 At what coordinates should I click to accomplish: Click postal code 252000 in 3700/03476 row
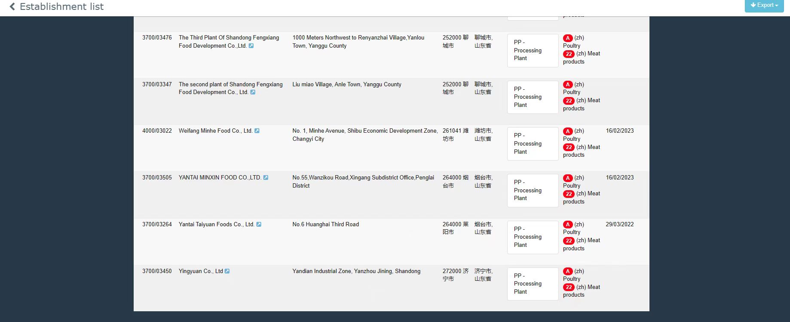point(452,38)
